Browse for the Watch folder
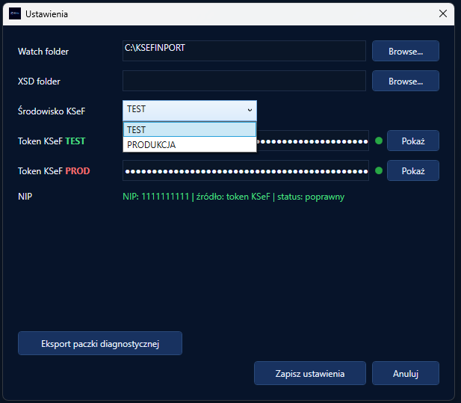Screen dimensions: 461x403 tap(405, 51)
